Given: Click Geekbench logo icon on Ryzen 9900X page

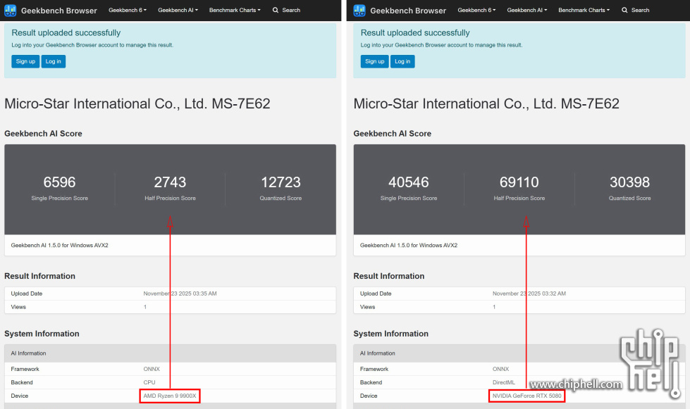Looking at the screenshot, I should 11,11.
